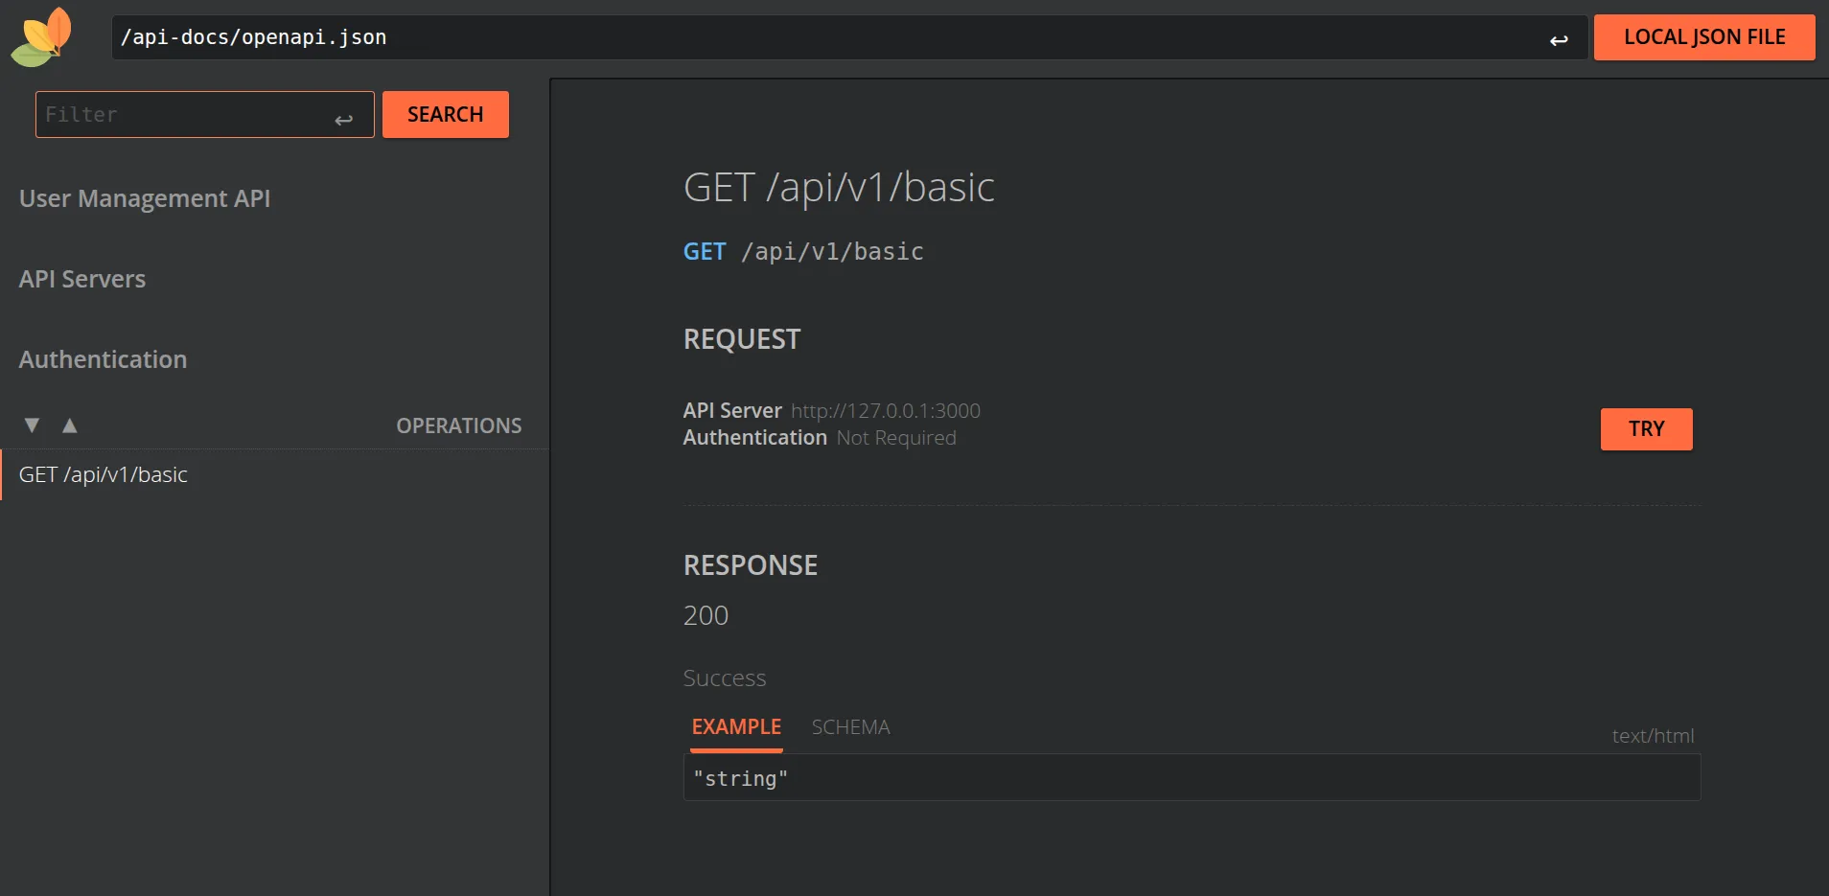
Task: Open the API Servers section
Action: [82, 279]
